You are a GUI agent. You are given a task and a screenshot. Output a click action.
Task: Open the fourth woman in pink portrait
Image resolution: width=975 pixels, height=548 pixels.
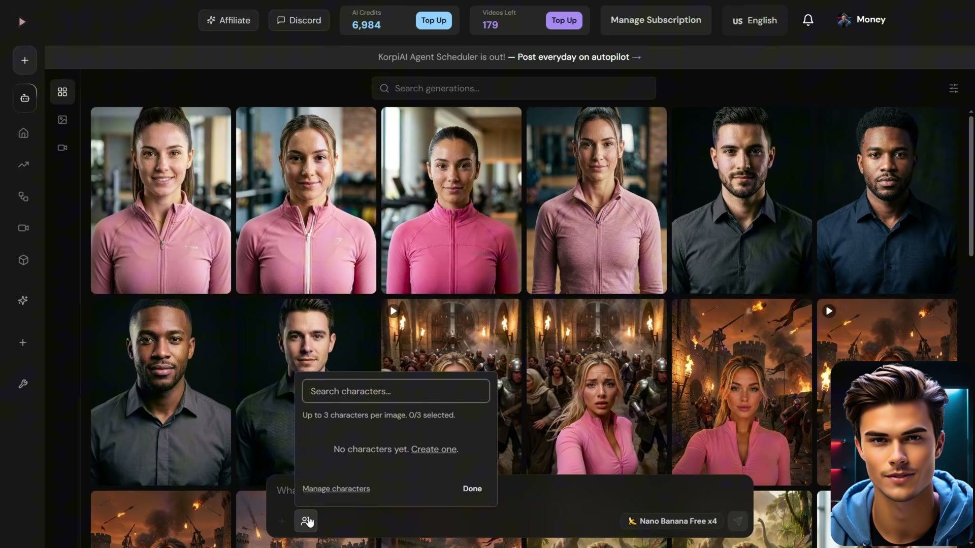[x=597, y=200]
